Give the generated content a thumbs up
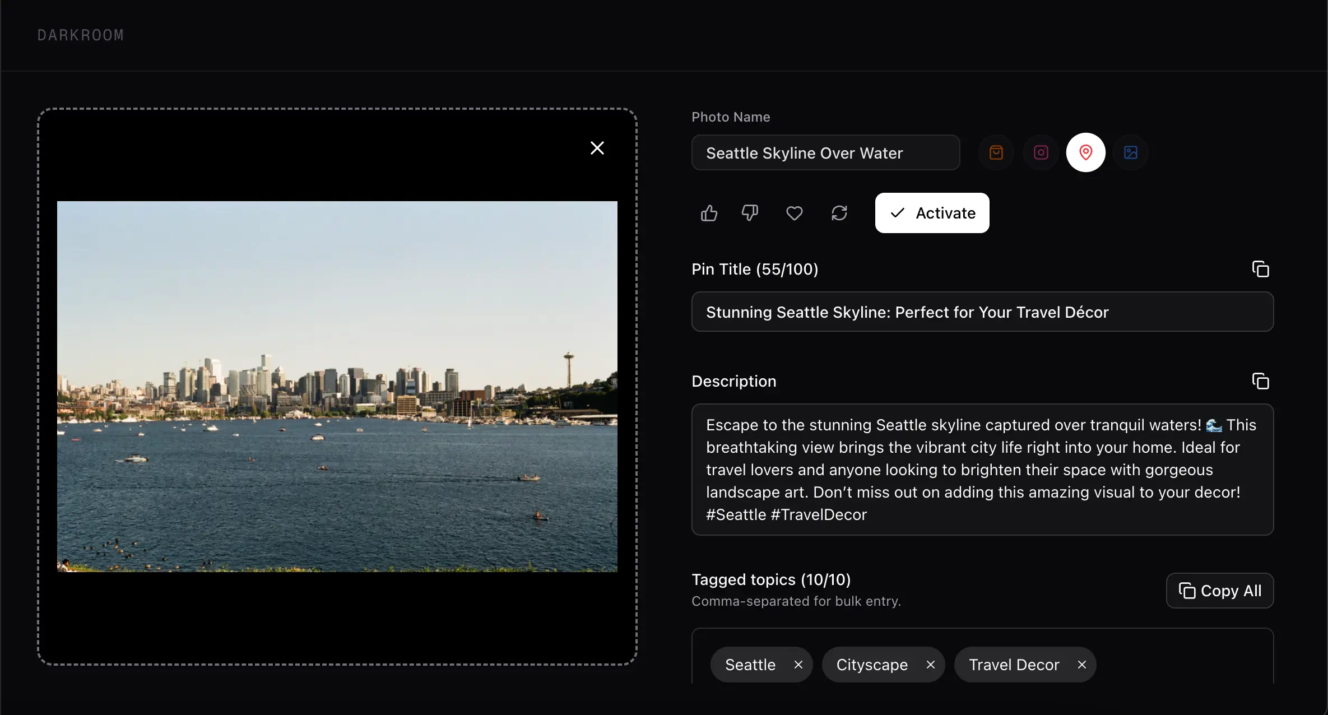This screenshot has height=715, width=1328. (x=709, y=213)
